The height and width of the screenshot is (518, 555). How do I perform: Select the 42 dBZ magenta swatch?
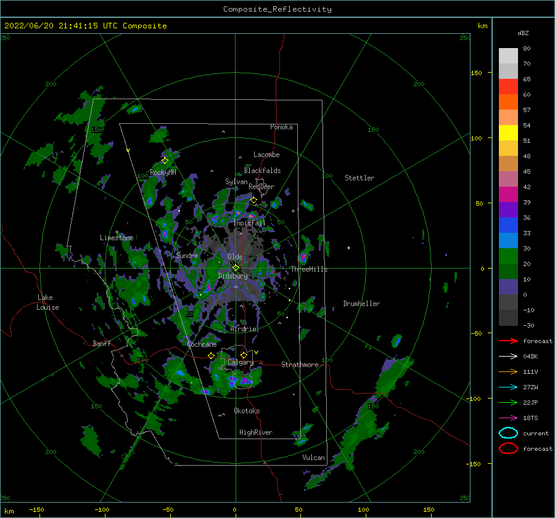(x=508, y=194)
